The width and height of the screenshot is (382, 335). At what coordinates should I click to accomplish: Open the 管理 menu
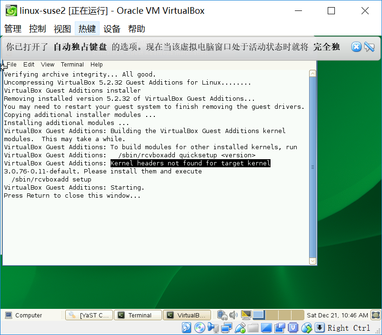[13, 29]
